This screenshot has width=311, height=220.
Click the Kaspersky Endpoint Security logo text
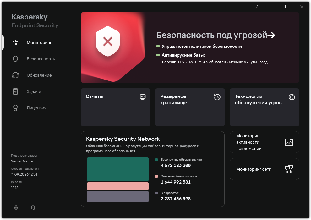click(35, 21)
